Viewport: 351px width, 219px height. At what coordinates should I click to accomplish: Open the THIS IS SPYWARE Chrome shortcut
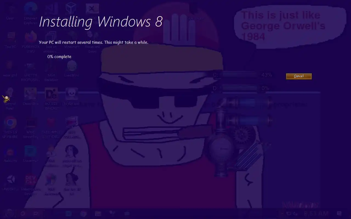click(x=10, y=127)
